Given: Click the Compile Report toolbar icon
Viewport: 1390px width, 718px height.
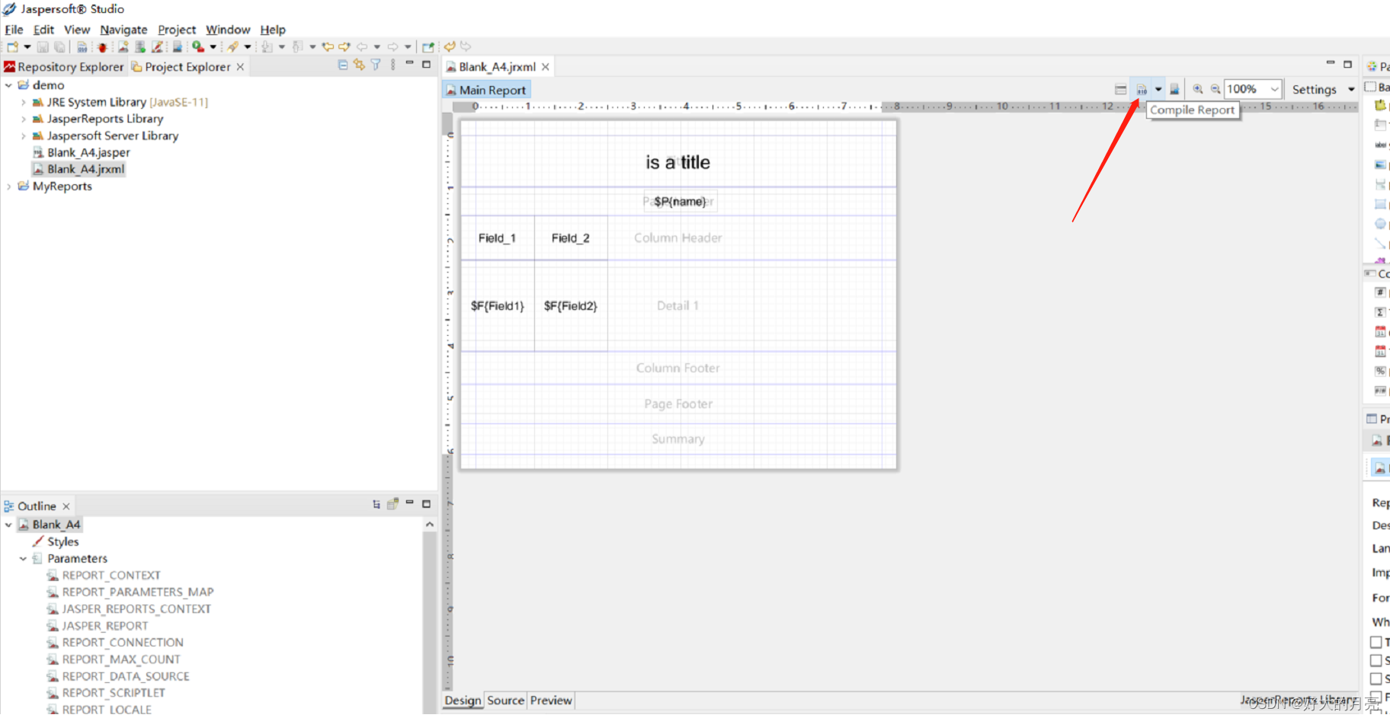Looking at the screenshot, I should 1142,89.
